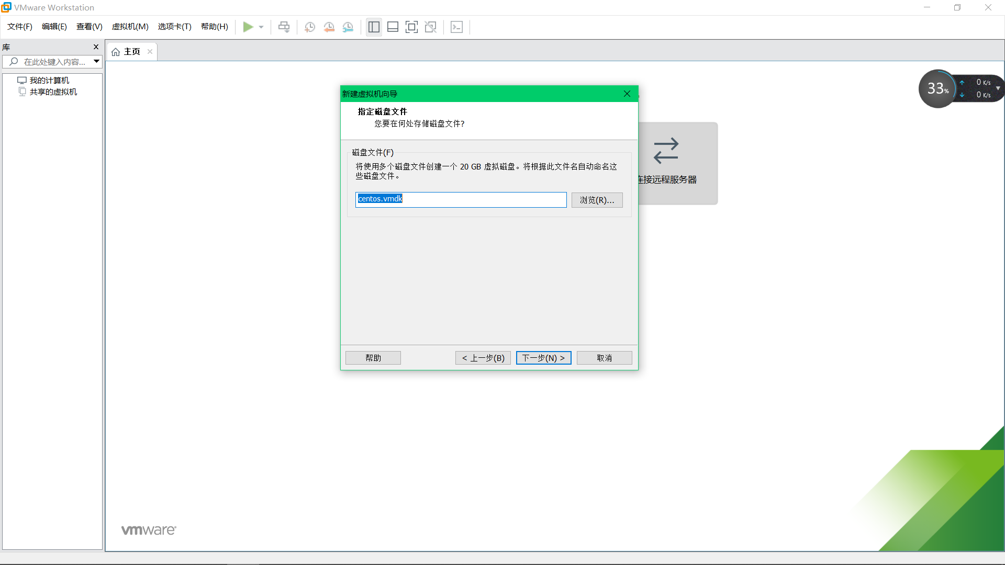The image size is (1005, 565).
Task: Open the 帮助(H) menu
Action: coord(215,27)
